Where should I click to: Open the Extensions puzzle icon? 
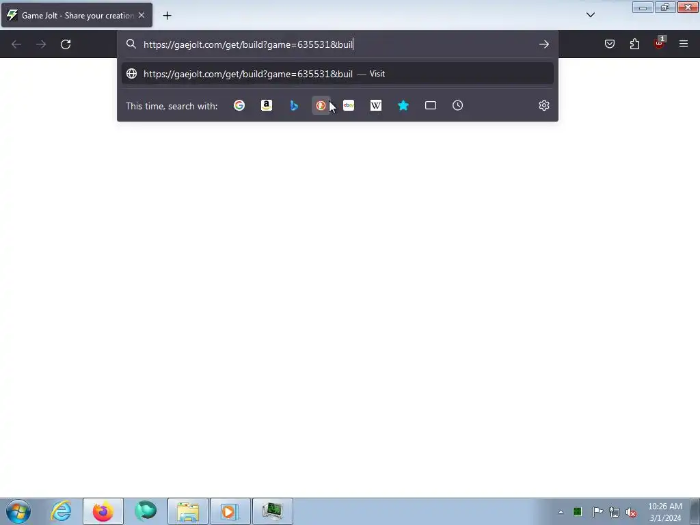634,44
